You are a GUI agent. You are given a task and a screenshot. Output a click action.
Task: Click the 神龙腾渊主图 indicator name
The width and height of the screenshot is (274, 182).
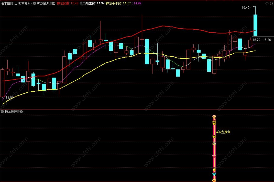[x=46, y=3]
